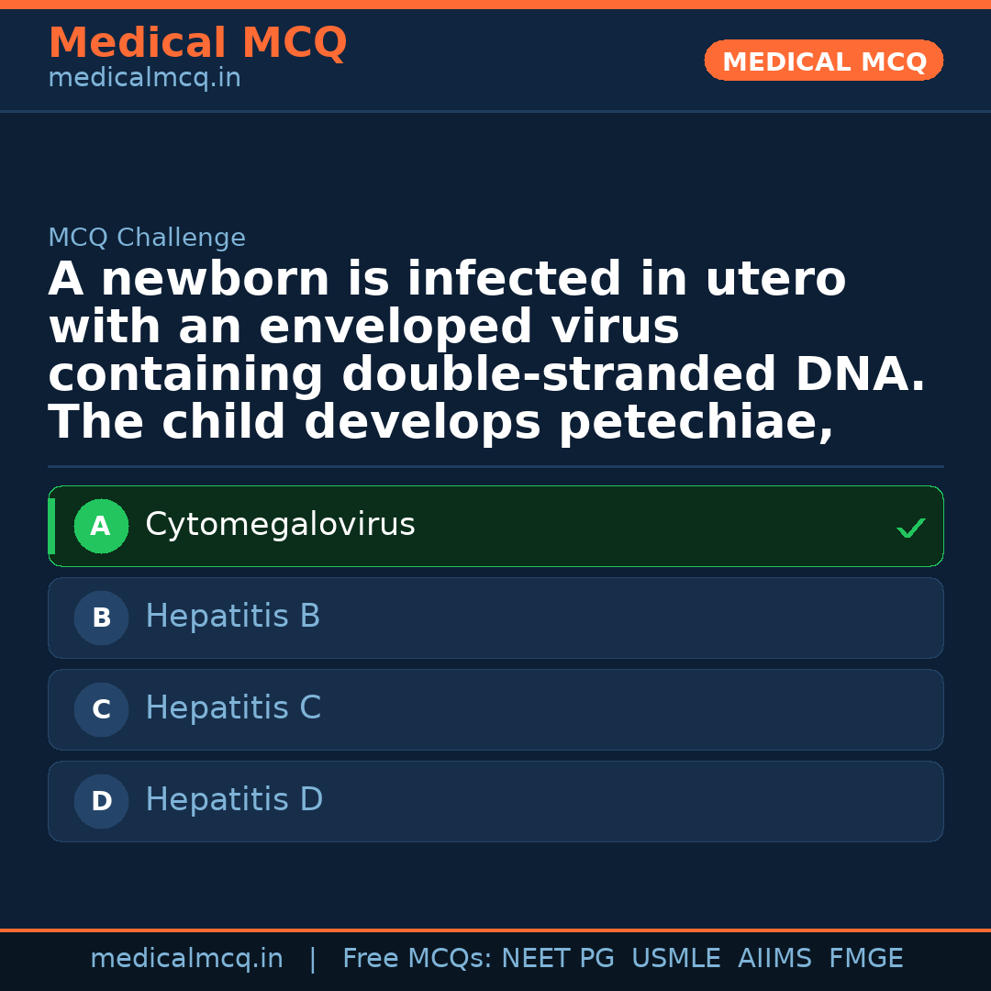The width and height of the screenshot is (991, 991).
Task: Click FMGE in the footer
Action: click(x=866, y=959)
